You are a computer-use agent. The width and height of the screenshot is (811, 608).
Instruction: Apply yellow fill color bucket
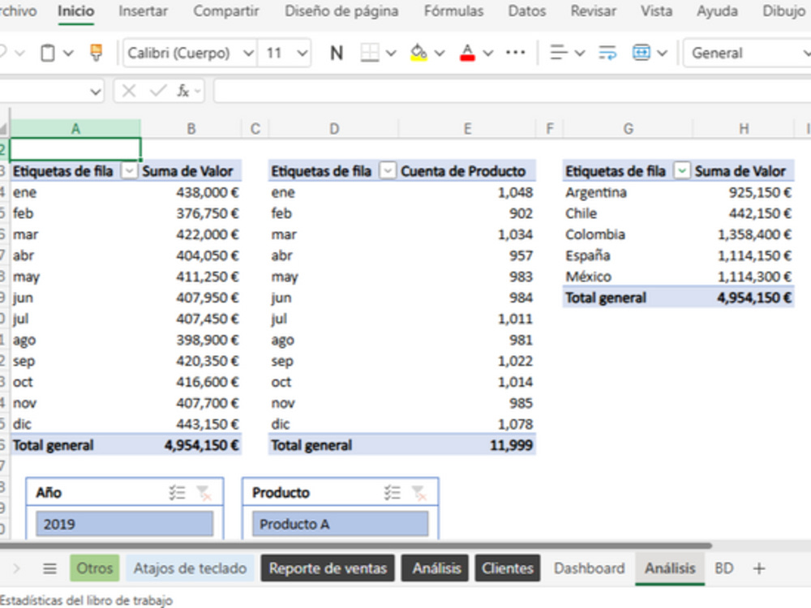(x=418, y=53)
